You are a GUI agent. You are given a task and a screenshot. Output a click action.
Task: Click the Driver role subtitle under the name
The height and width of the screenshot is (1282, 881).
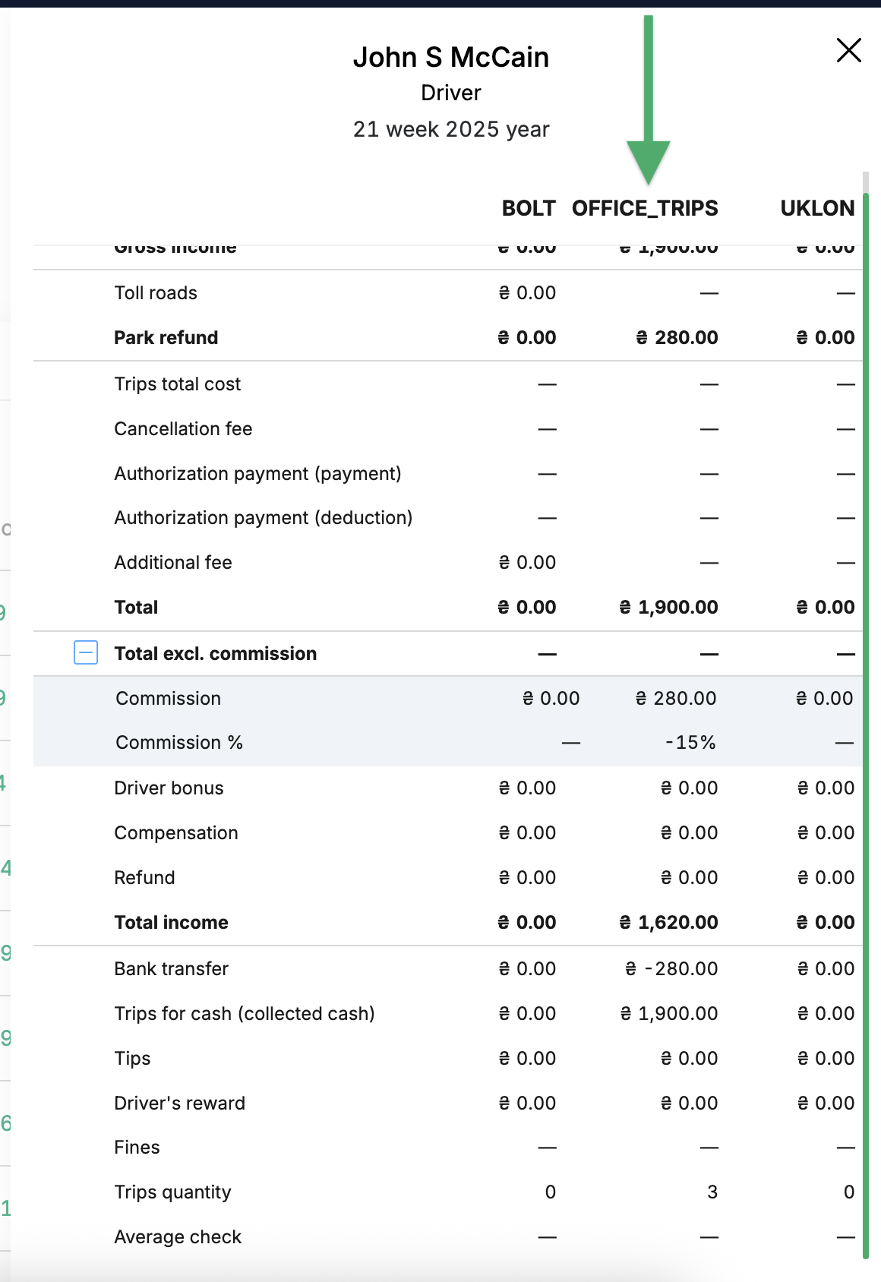coord(451,93)
